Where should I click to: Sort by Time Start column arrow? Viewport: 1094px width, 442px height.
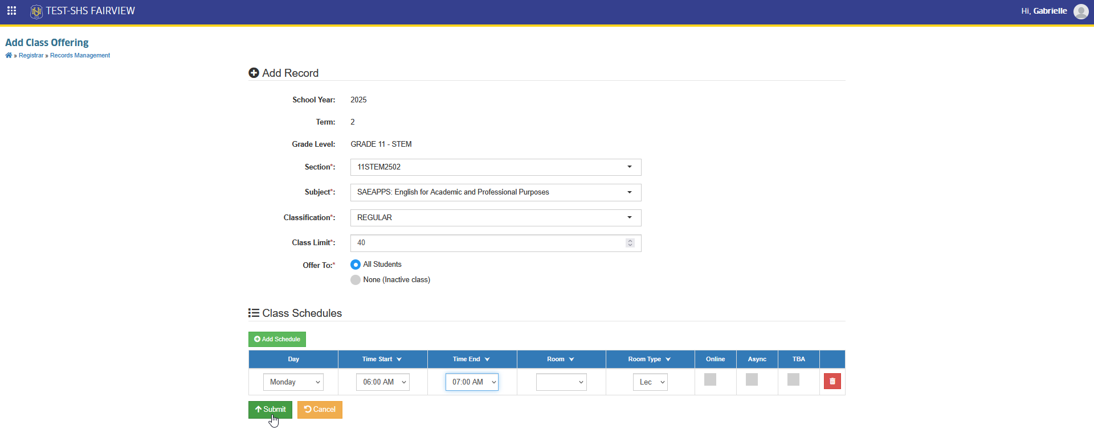(x=399, y=360)
